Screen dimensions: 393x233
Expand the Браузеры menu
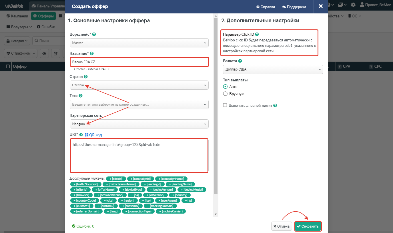[x=19, y=27]
